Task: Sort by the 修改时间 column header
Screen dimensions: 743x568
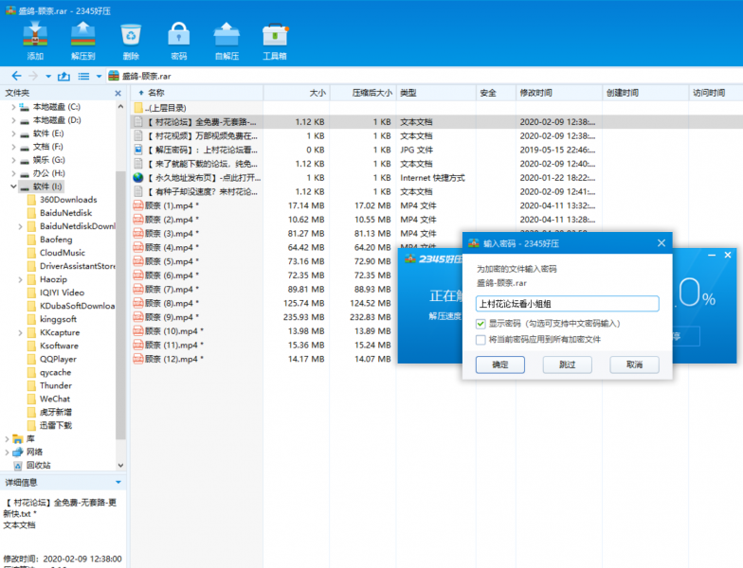Action: (559, 93)
